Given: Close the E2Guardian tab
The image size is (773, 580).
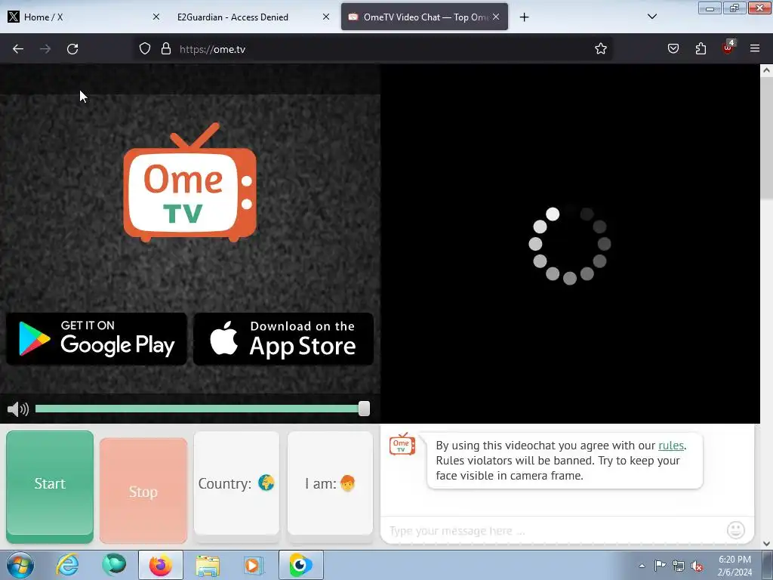Looking at the screenshot, I should [x=326, y=17].
